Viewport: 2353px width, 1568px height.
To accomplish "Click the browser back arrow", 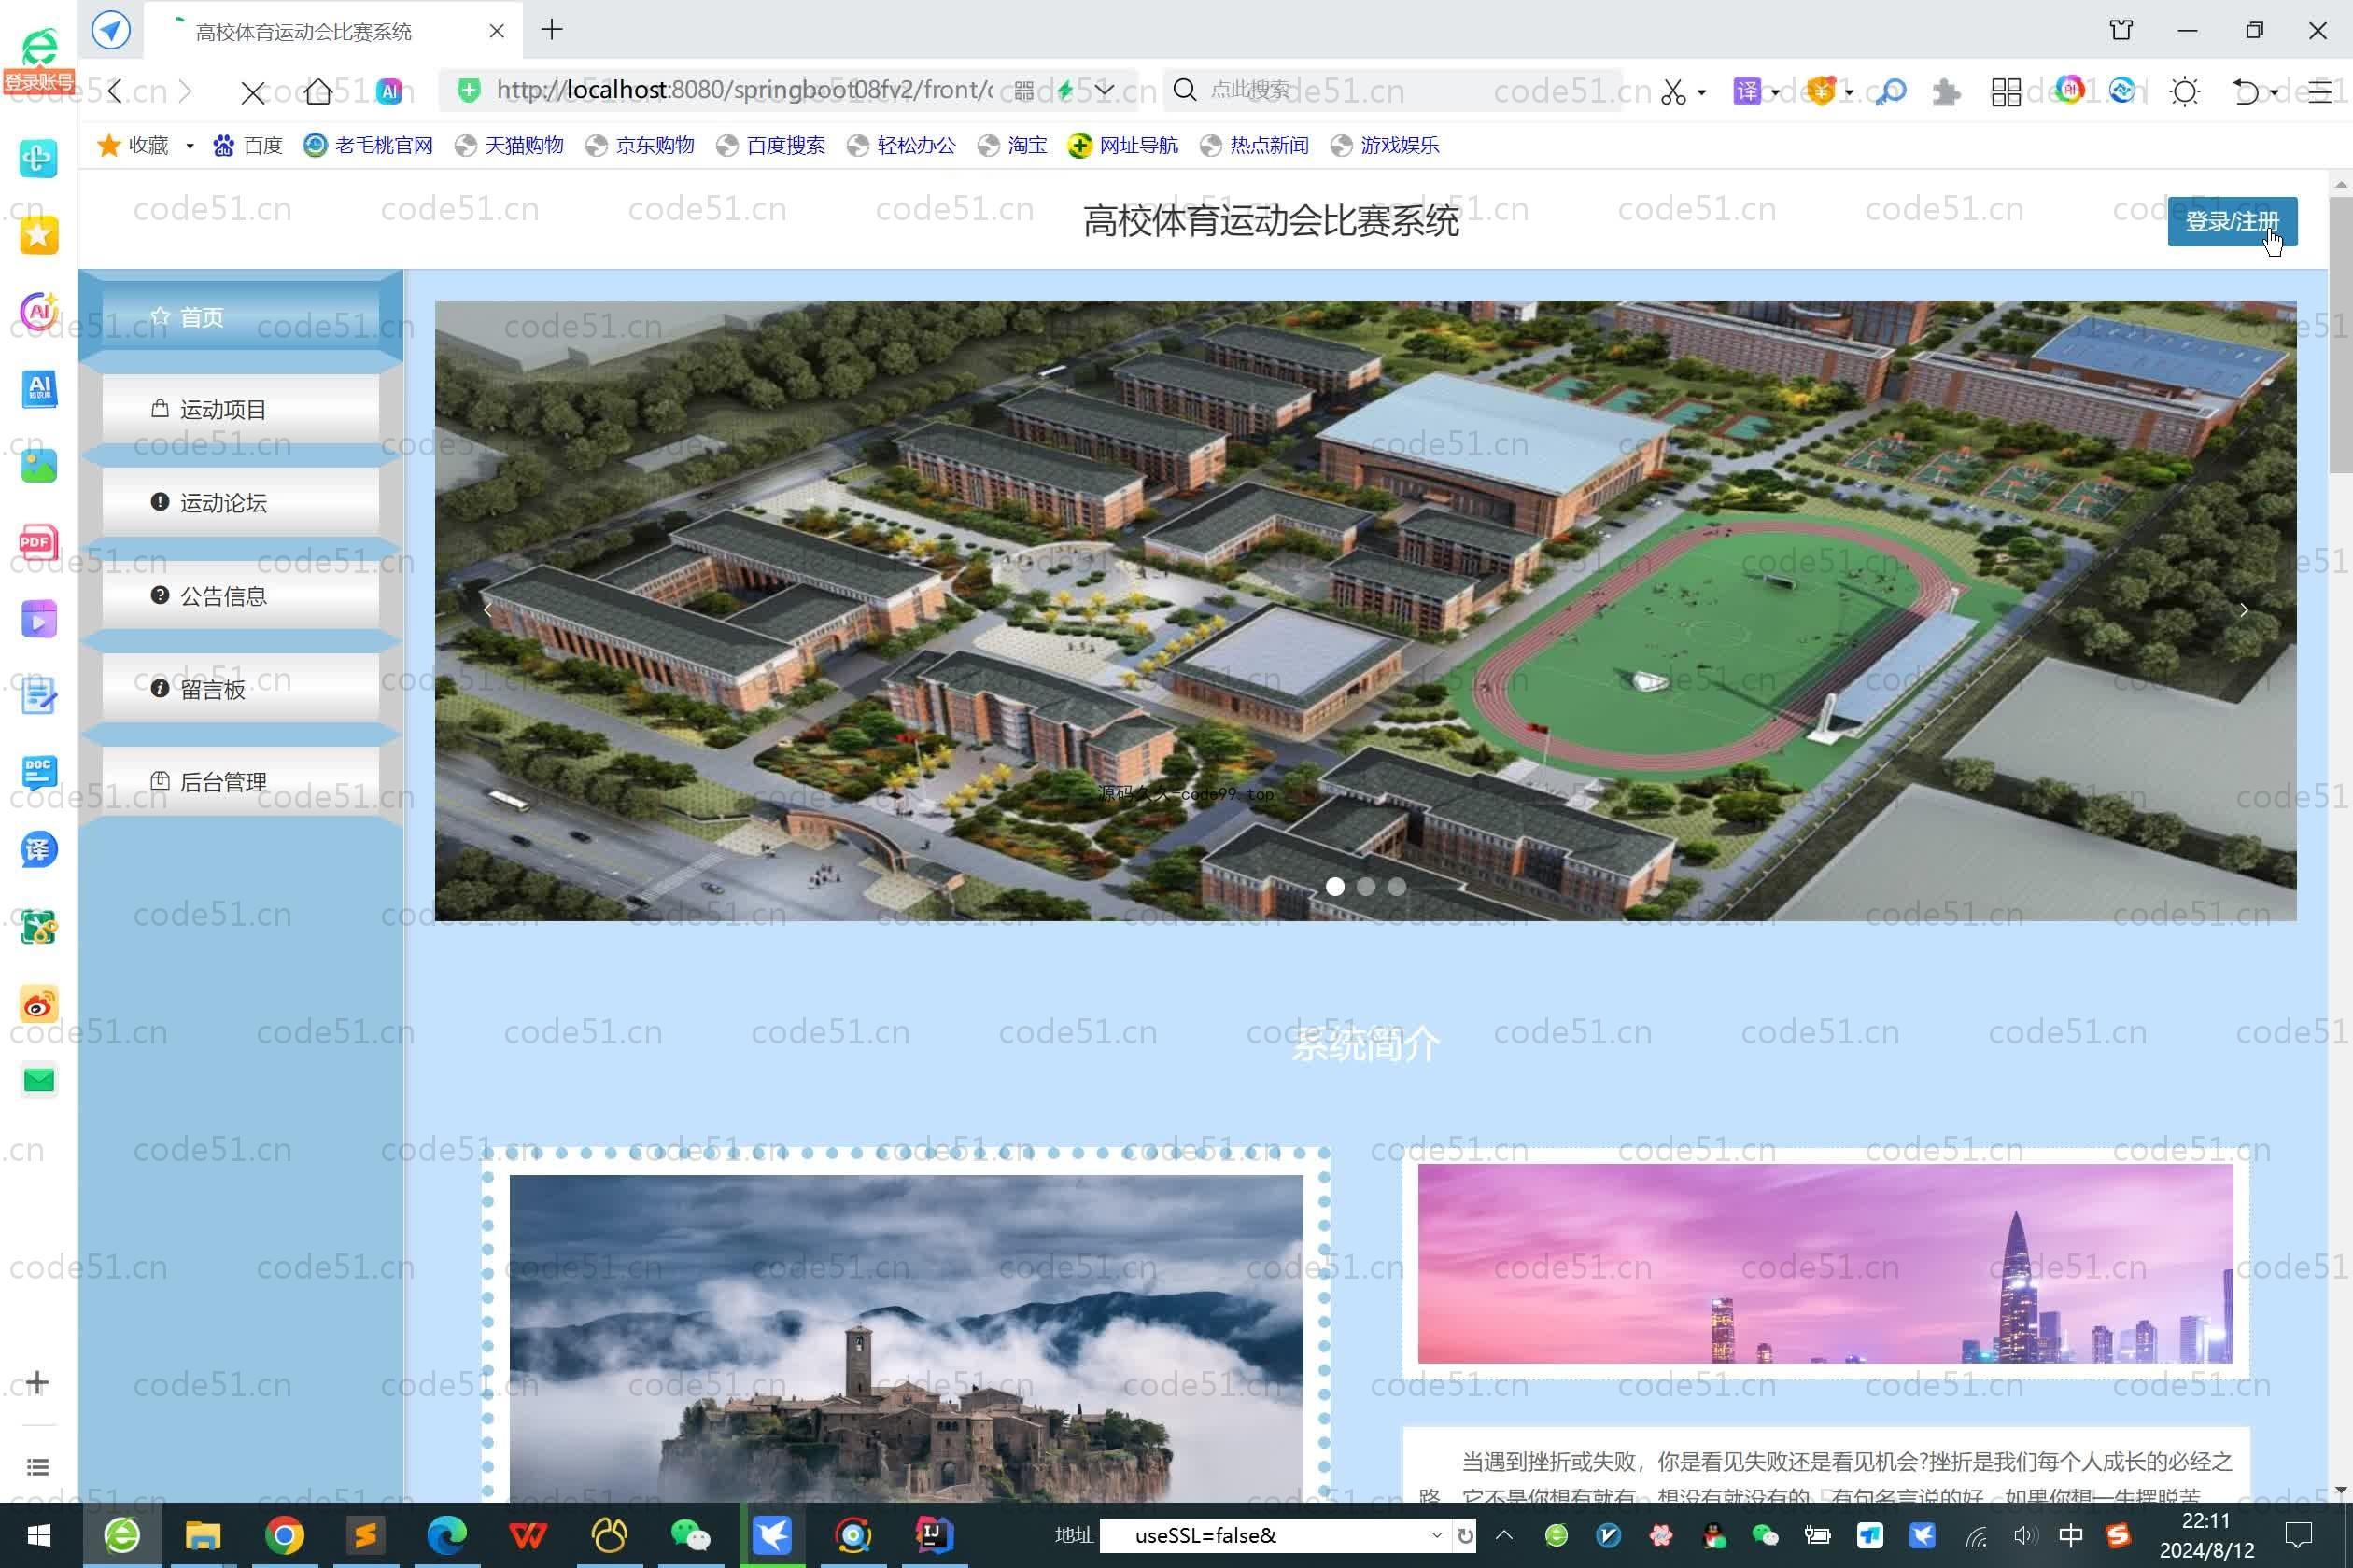I will pos(116,91).
